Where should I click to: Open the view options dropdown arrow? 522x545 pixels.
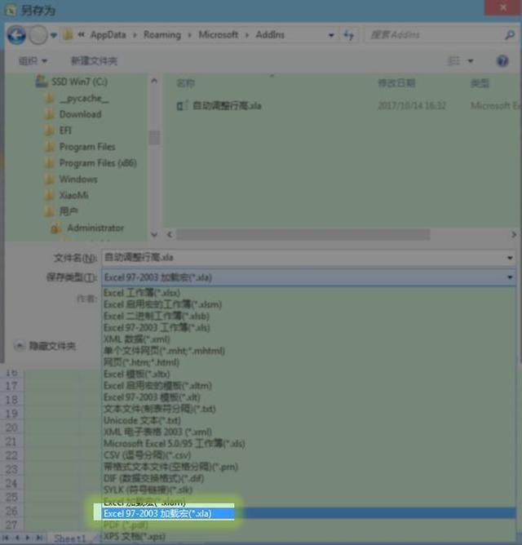pos(471,61)
